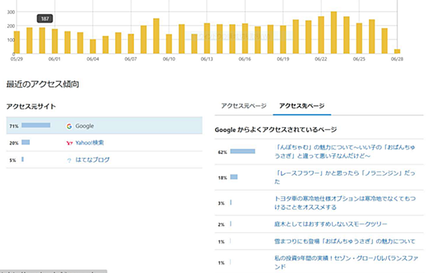Open the 「んぽちゃむ」の魅力について article link
427x273 pixels.
345,152
